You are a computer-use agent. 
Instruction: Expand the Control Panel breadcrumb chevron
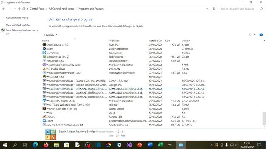[47, 9]
